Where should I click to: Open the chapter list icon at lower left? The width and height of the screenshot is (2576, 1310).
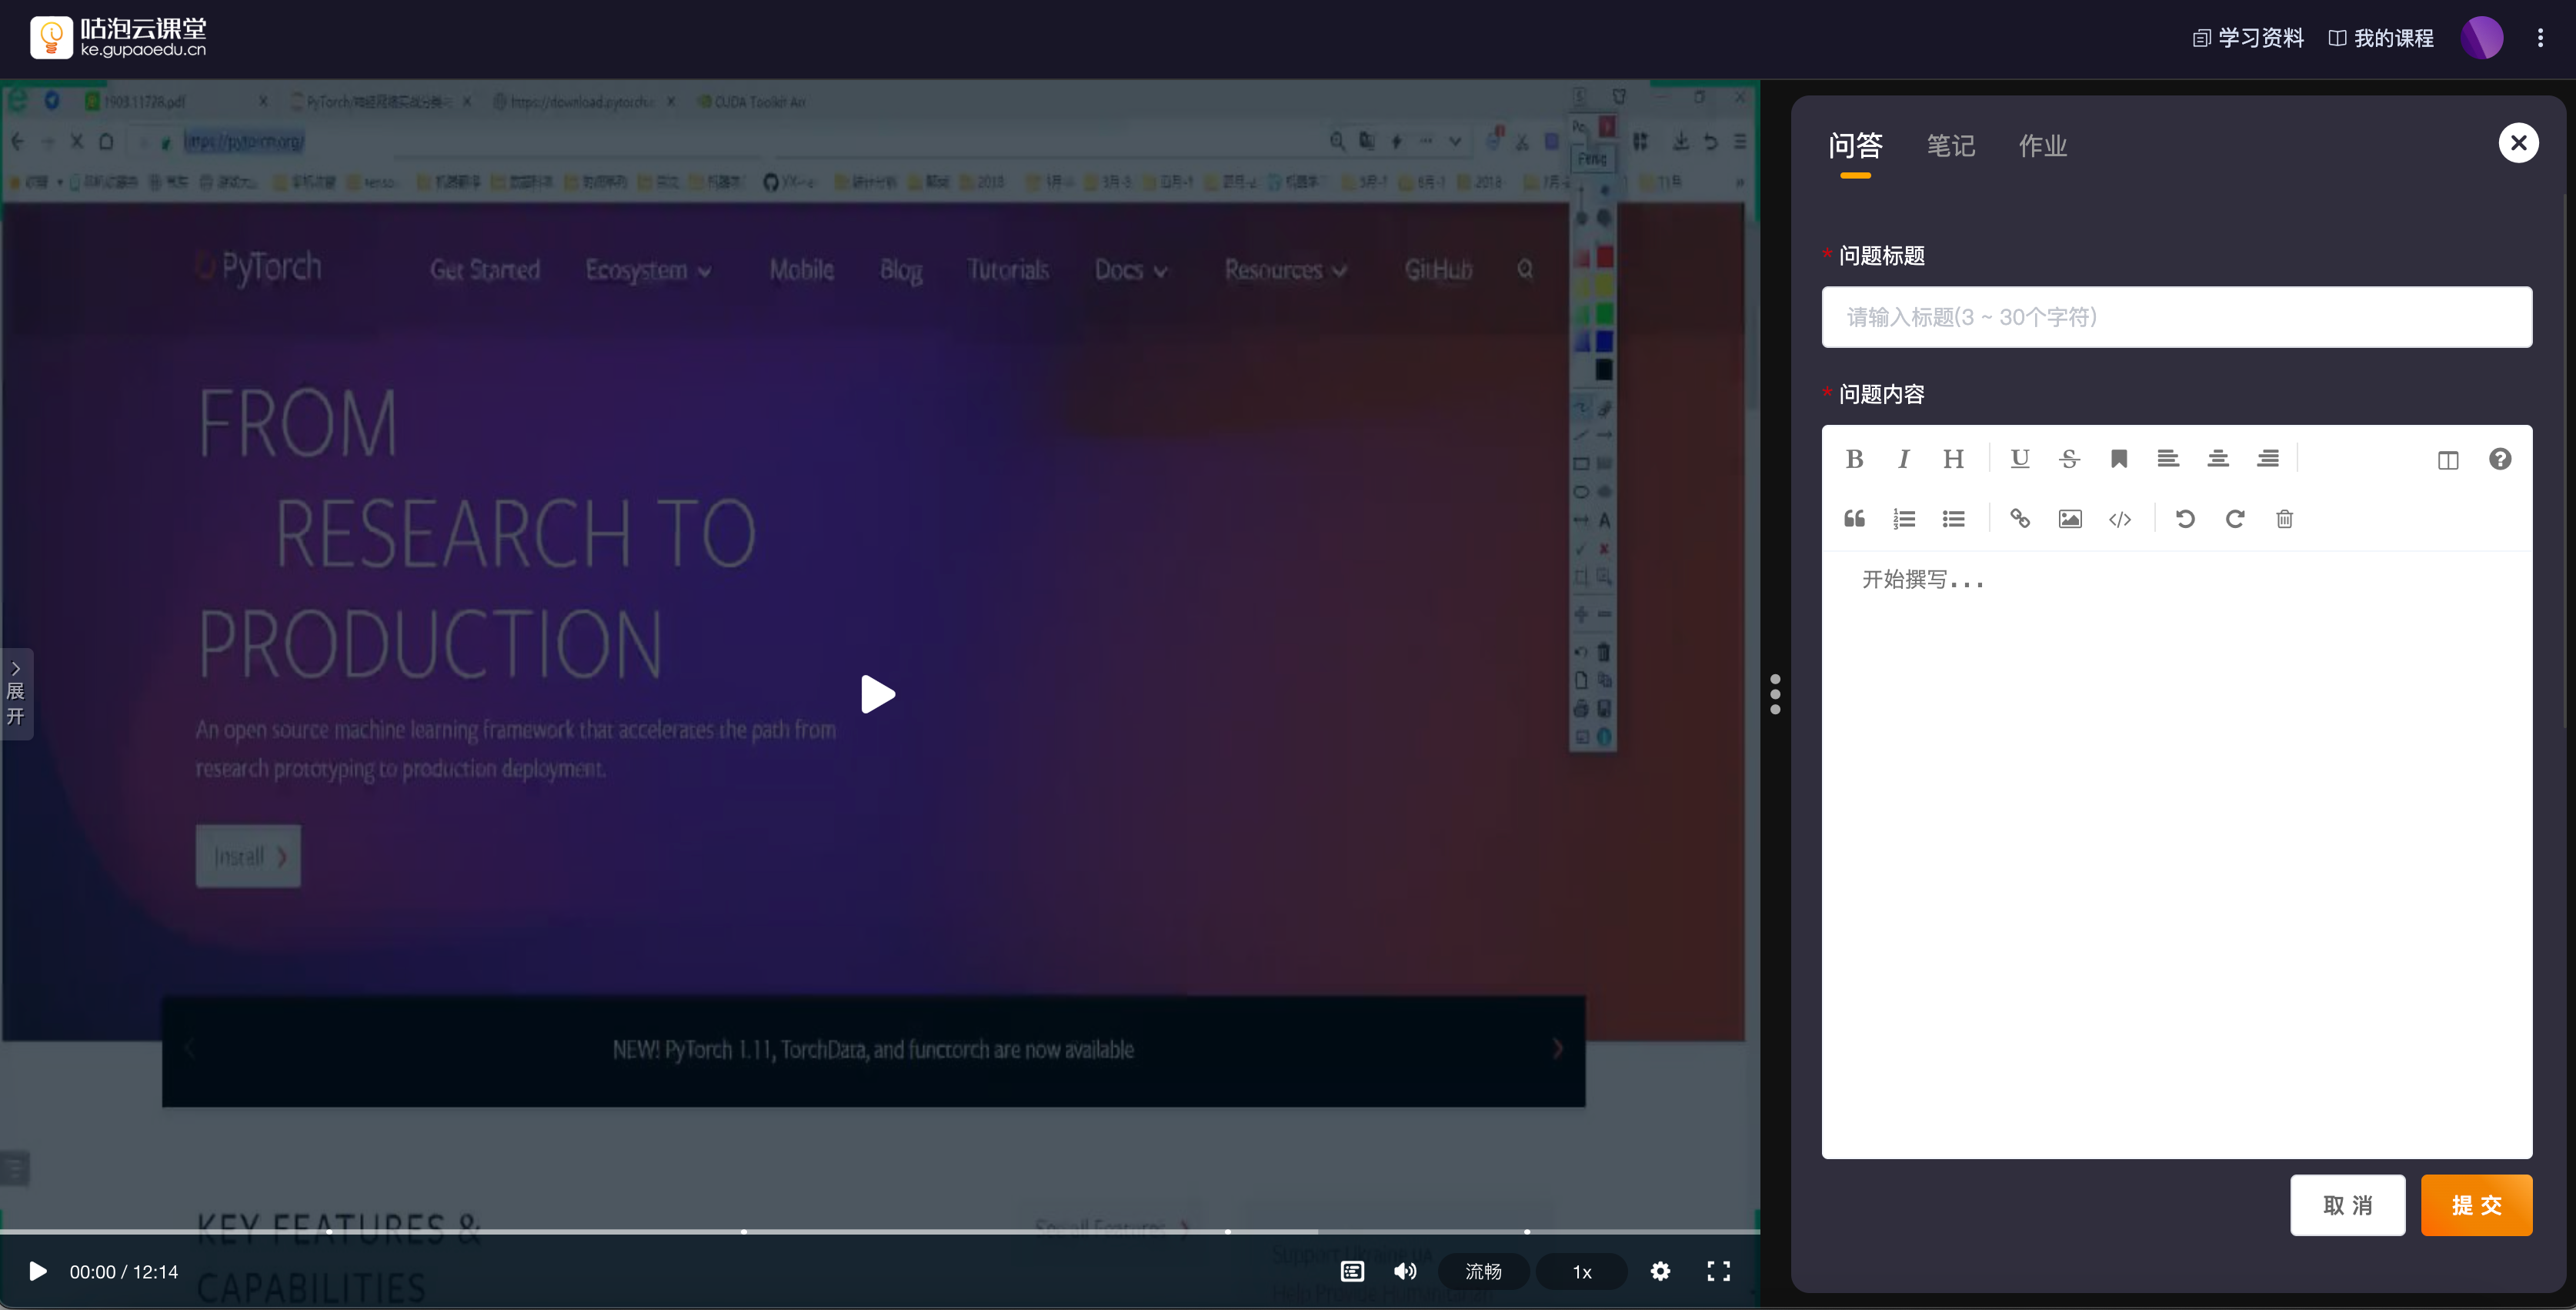(x=15, y=1168)
